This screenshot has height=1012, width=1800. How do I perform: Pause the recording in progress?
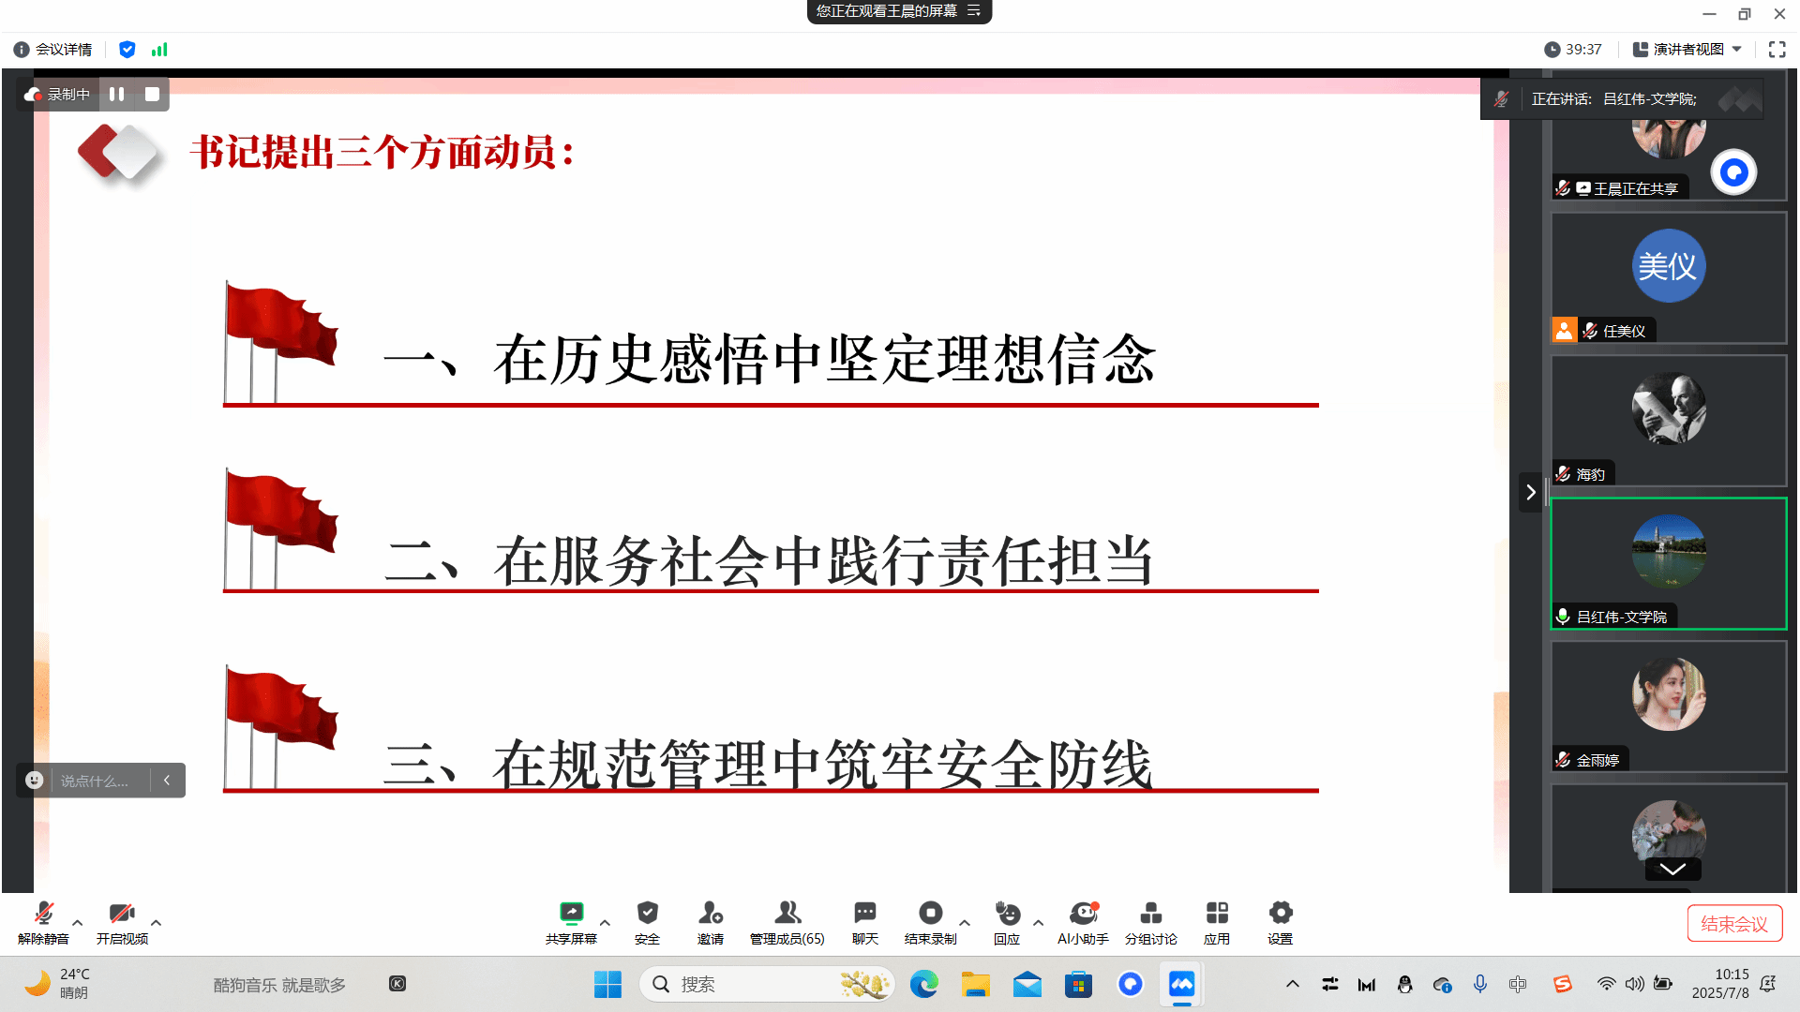[116, 95]
